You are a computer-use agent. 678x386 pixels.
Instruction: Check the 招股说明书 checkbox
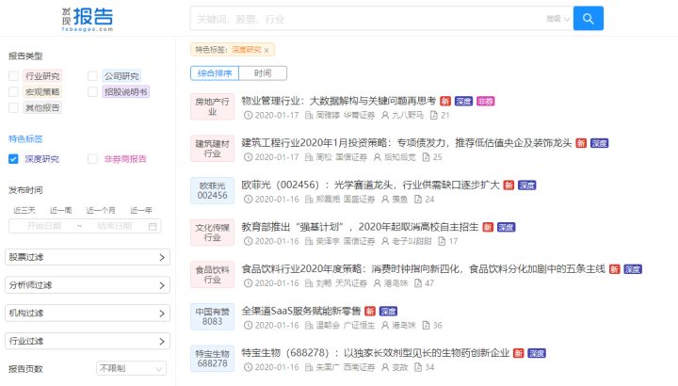92,91
